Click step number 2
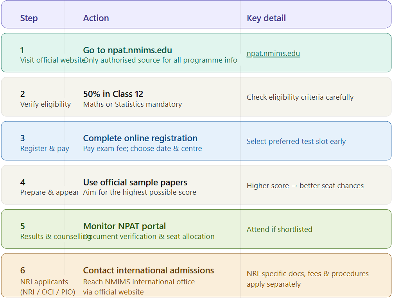The height and width of the screenshot is (298, 393). [23, 94]
